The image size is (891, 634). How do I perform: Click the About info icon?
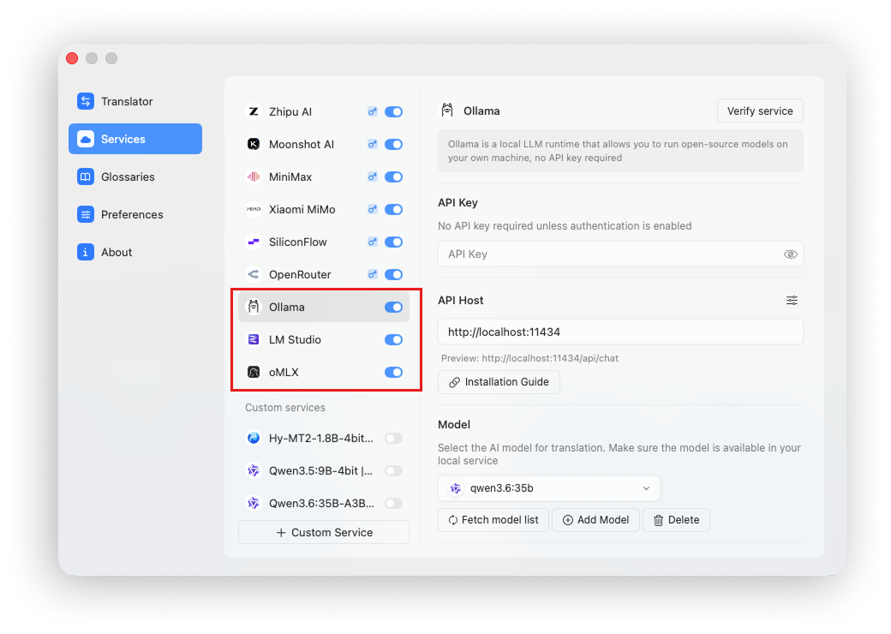85,252
